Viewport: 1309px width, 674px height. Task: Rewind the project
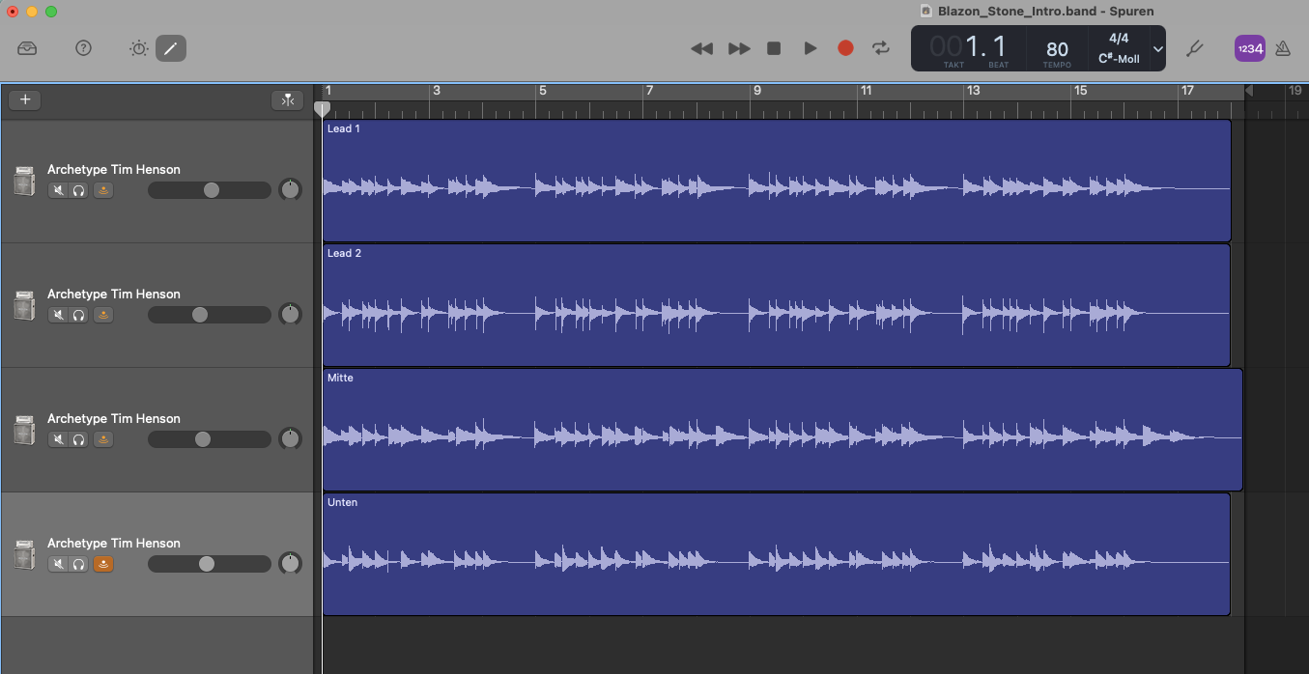coord(702,48)
